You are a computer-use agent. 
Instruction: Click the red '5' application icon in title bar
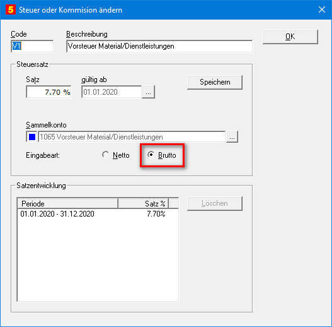point(11,9)
